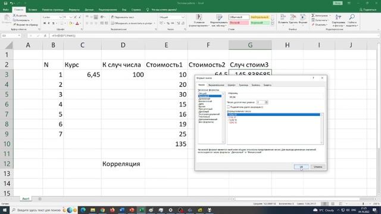The image size is (381, 214).
Task: Click the add new sheet plus button
Action: 40,199
